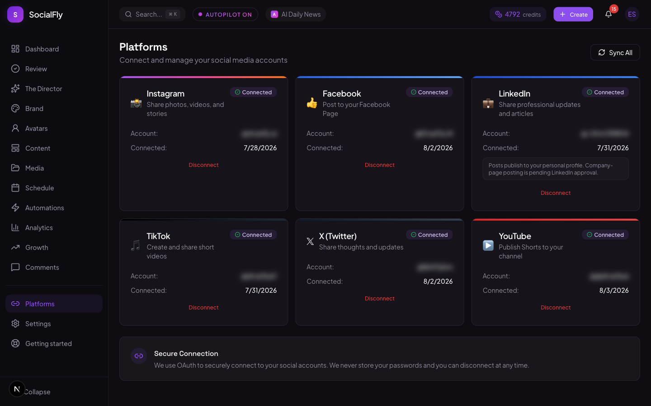This screenshot has width=651, height=406.
Task: Click TikTok's Connected status badge
Action: [253, 235]
